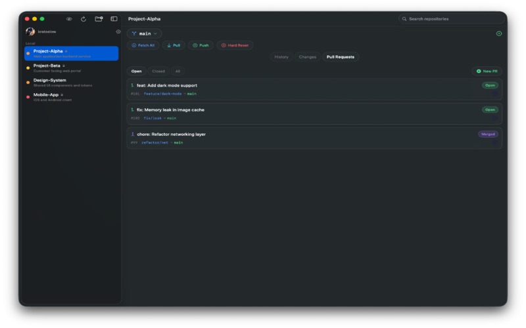Click the magnifier icon in the search field
Screen dimensions: 526x328
(404, 19)
